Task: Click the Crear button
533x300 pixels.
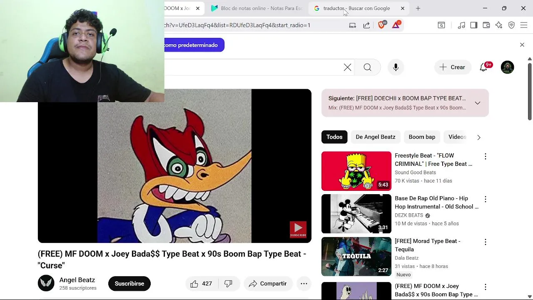Action: tap(452, 67)
